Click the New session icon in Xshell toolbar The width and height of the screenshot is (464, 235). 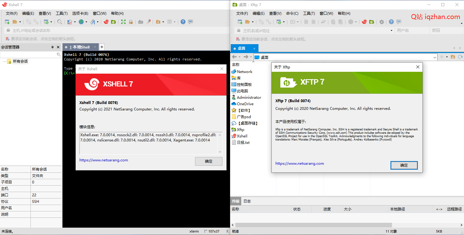(7, 22)
